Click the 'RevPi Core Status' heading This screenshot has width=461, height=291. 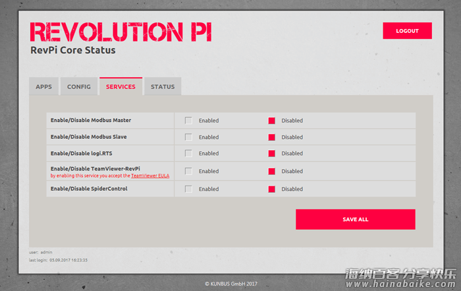(73, 50)
